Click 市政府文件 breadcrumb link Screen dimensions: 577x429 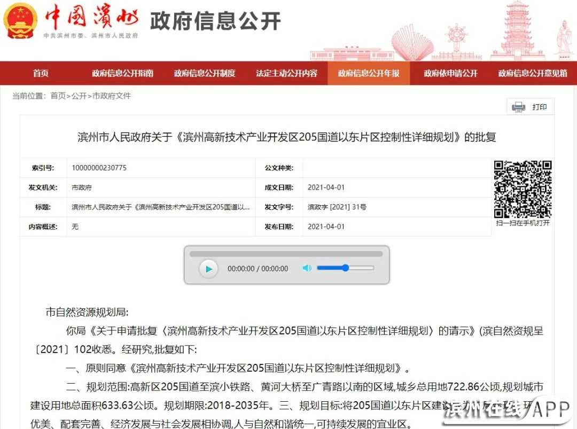coord(111,96)
